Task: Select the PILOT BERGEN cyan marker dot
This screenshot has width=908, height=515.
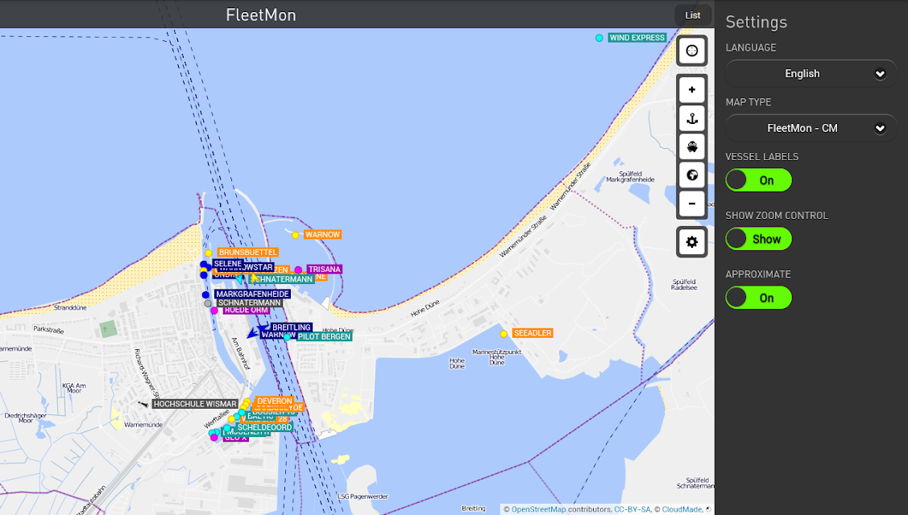Action: pos(287,337)
